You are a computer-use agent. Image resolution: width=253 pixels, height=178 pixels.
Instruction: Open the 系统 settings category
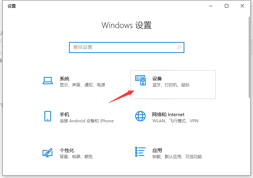coord(65,79)
